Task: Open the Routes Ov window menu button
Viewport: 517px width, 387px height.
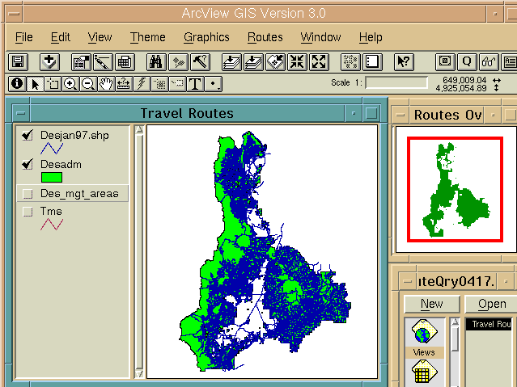Action: click(x=400, y=115)
